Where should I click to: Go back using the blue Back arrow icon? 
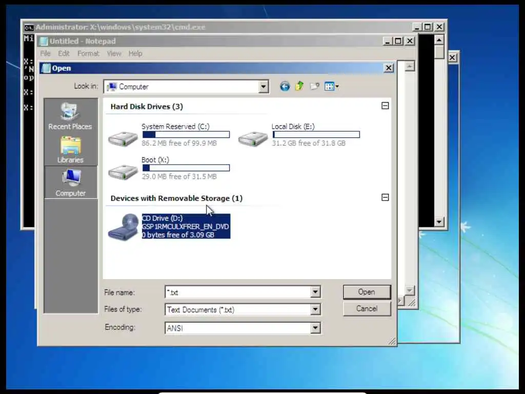click(285, 86)
